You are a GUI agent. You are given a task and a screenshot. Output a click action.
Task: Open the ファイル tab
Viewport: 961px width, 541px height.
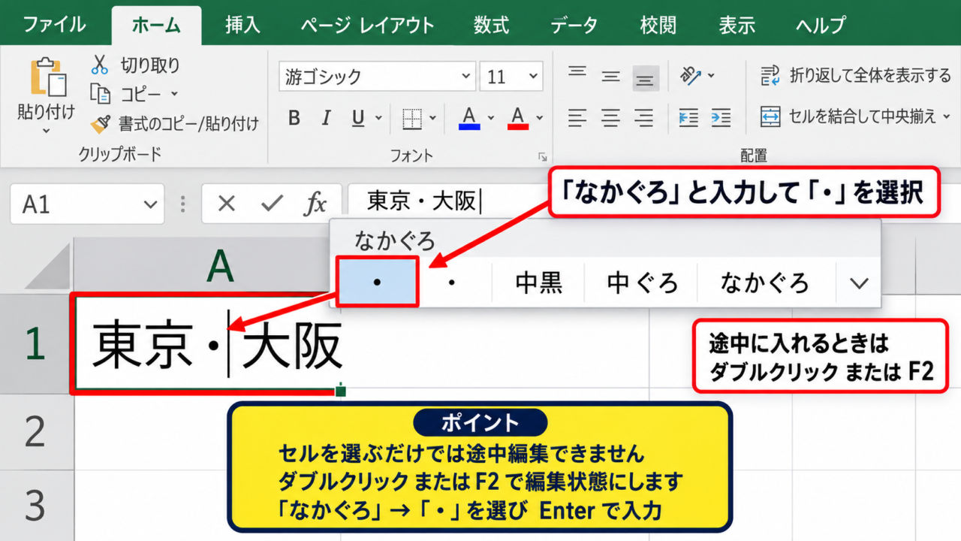(x=53, y=26)
